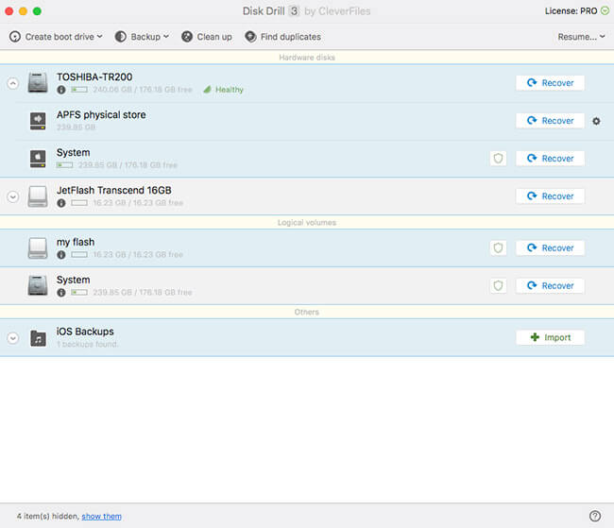Image resolution: width=614 pixels, height=528 pixels.
Task: Click the iOS Backups music folder icon
Action: (38, 337)
